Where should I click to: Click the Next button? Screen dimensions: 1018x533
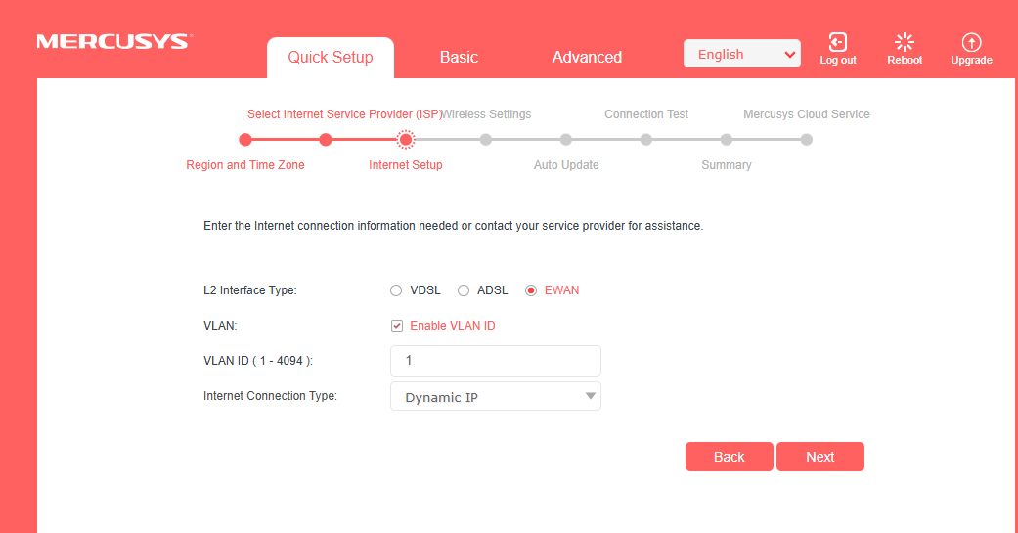pos(820,457)
